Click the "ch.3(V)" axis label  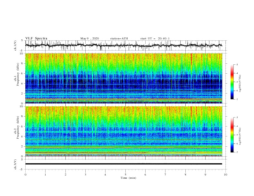15,165
